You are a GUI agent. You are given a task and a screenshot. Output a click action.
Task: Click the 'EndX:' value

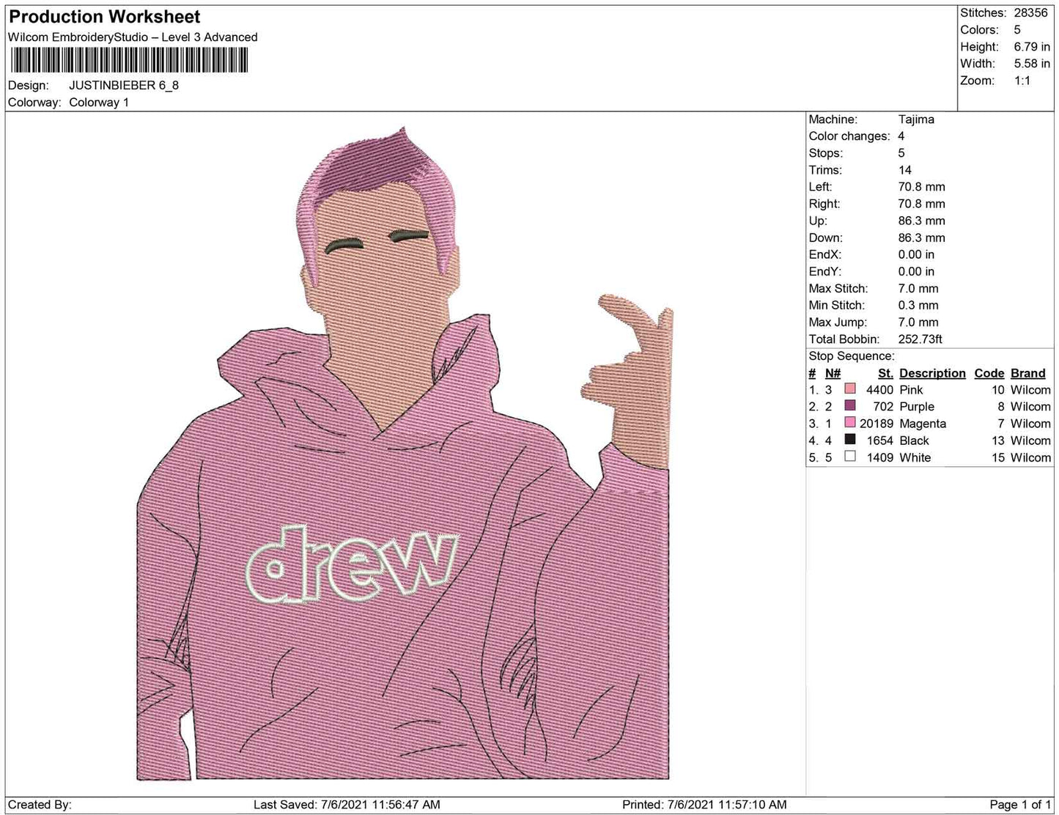[917, 254]
